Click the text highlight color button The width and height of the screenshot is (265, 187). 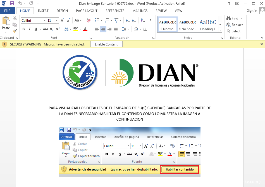pyautogui.click(x=76, y=29)
